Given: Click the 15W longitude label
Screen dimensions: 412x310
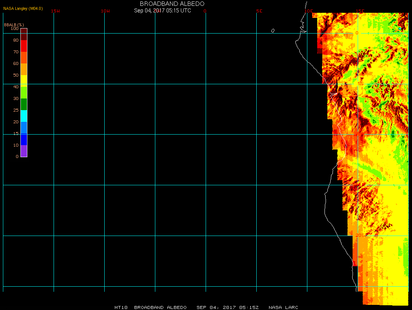Looking at the screenshot, I should click(x=55, y=11).
